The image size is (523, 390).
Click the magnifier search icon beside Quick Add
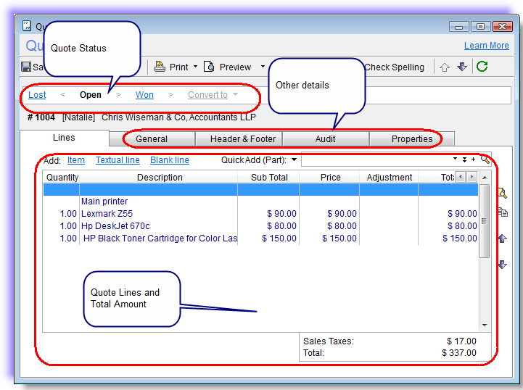(x=485, y=159)
